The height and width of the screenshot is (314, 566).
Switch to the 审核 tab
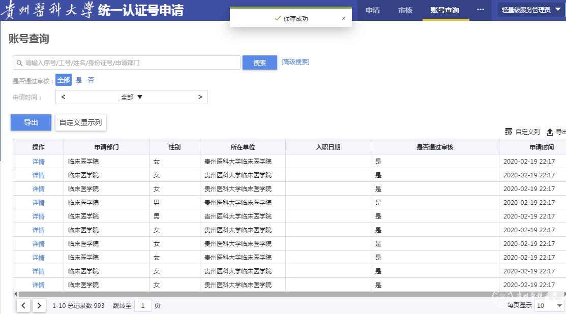(405, 10)
